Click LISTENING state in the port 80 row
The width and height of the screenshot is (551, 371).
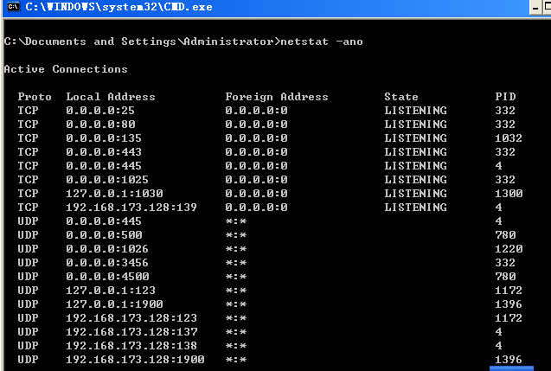pyautogui.click(x=416, y=124)
